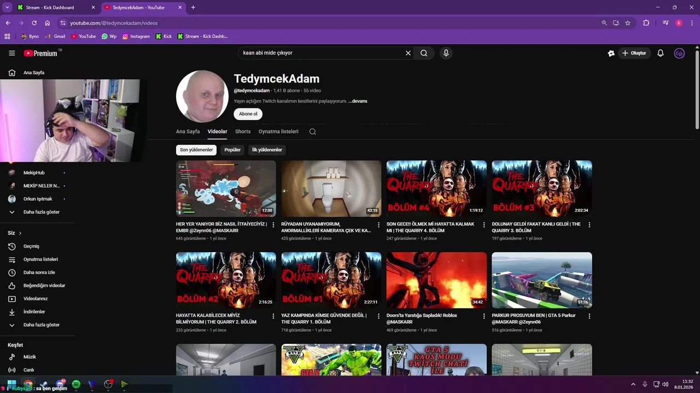Switch to the channel Ana Sayfa tab
700x393 pixels.
click(188, 132)
